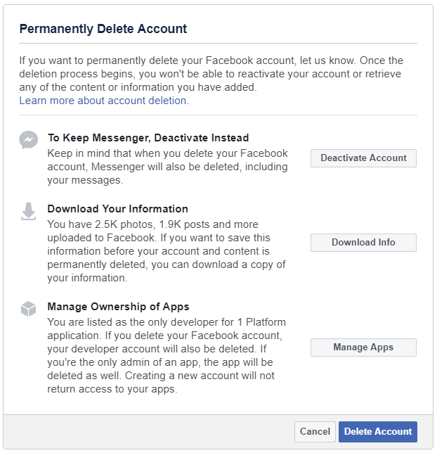Click the intro paragraph about permanently deleting Facebook

211,74
